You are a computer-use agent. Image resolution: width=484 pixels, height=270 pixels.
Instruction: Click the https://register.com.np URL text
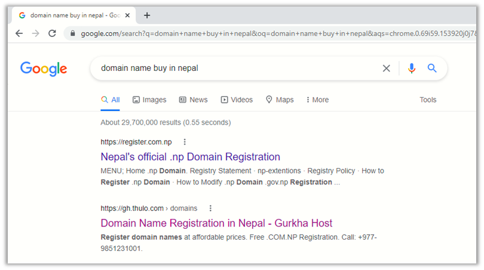click(136, 142)
